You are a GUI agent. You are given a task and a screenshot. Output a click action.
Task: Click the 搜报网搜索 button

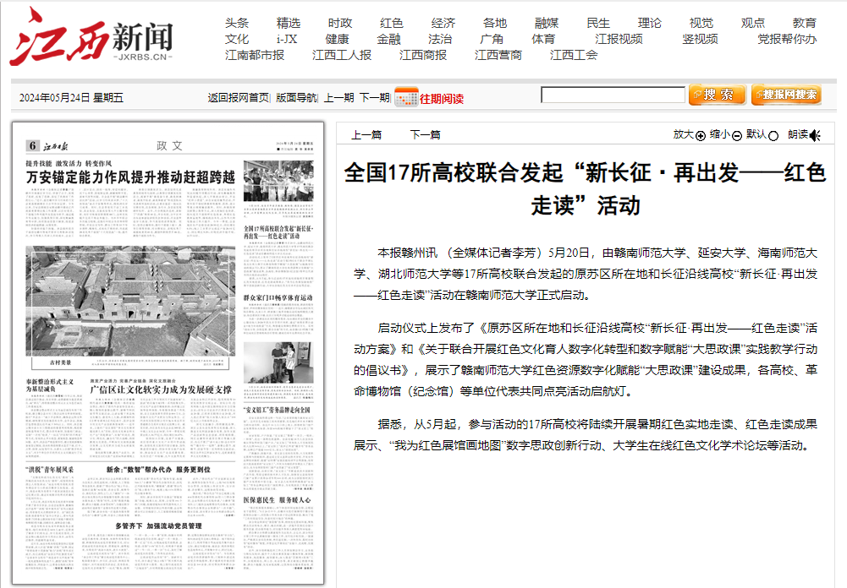[x=786, y=95]
